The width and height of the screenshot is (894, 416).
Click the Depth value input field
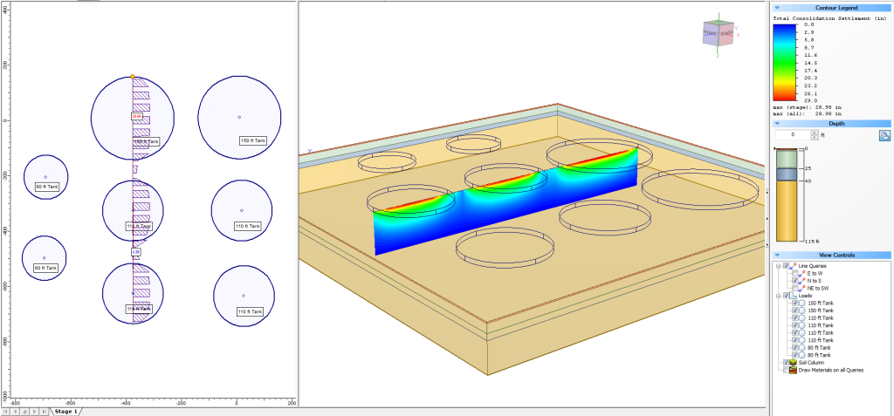pyautogui.click(x=793, y=135)
